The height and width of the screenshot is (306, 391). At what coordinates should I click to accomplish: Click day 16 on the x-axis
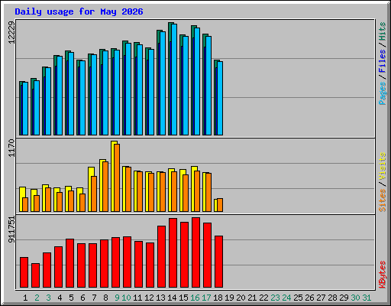coord(195,298)
